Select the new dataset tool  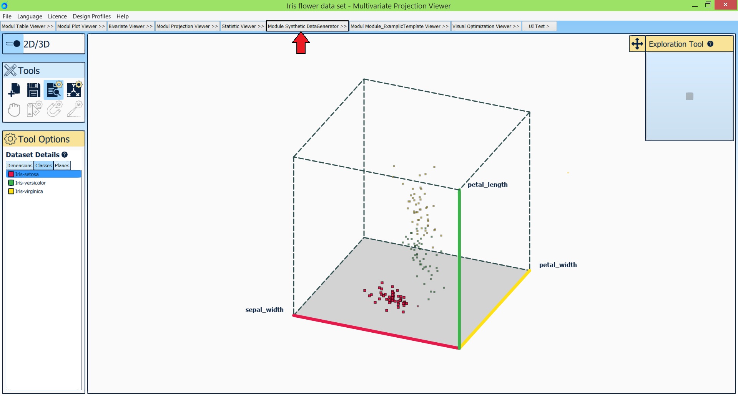point(14,89)
